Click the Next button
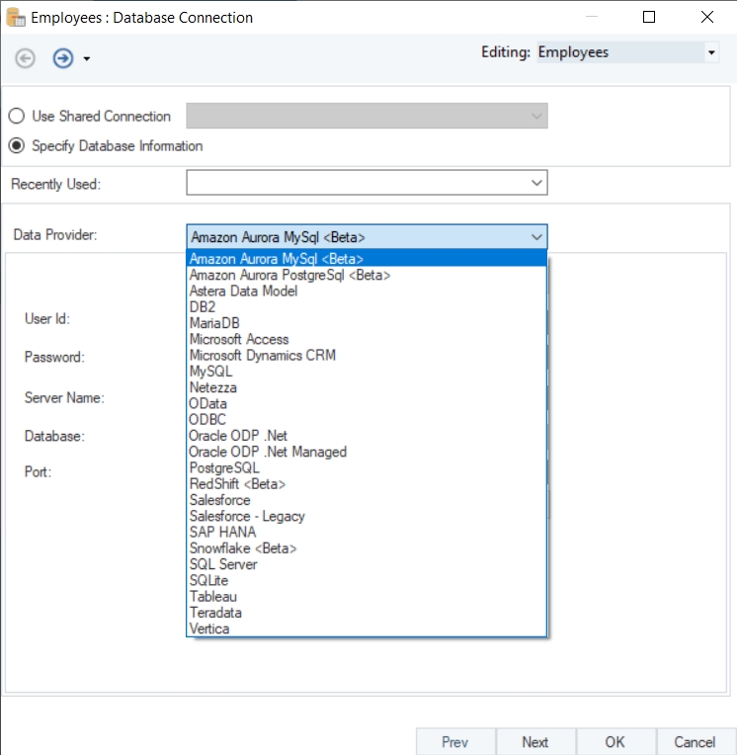Image resolution: width=737 pixels, height=755 pixels. tap(534, 742)
